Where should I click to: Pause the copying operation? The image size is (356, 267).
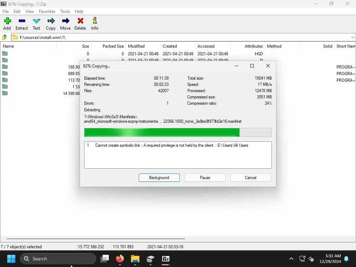(205, 178)
